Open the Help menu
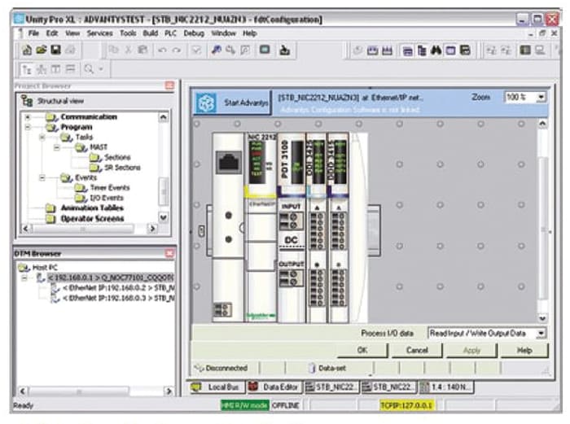 [x=250, y=33]
